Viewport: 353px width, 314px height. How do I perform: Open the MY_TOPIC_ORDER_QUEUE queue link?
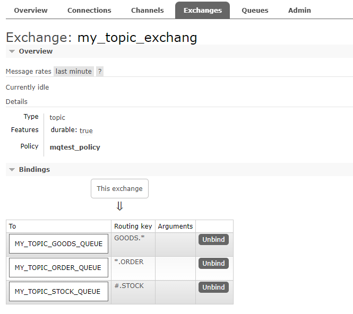tap(58, 268)
